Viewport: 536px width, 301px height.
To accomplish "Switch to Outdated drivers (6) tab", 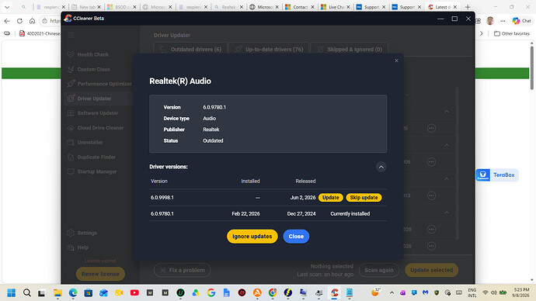I will [191, 50].
